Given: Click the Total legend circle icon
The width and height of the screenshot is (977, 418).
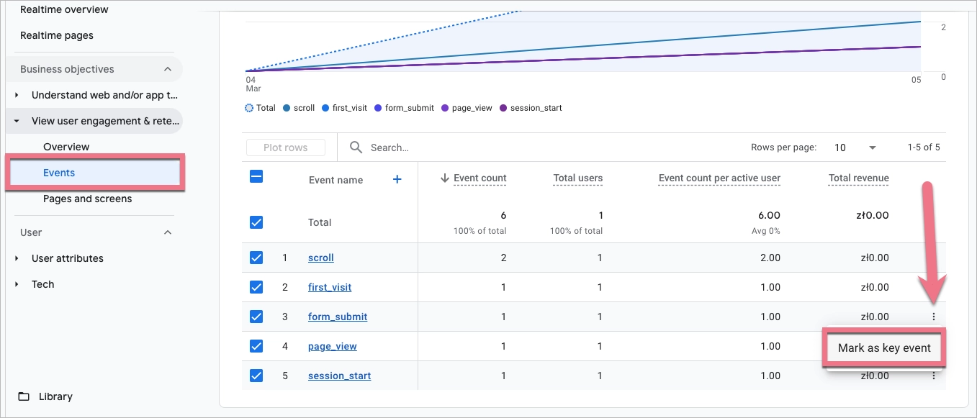Looking at the screenshot, I should tap(249, 108).
